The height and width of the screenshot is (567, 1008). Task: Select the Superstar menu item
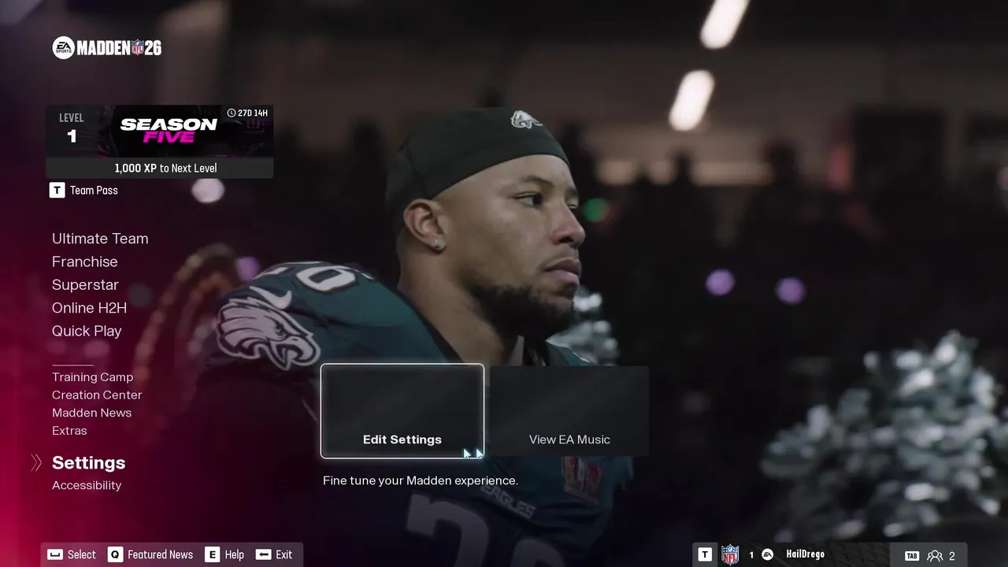[x=85, y=284]
